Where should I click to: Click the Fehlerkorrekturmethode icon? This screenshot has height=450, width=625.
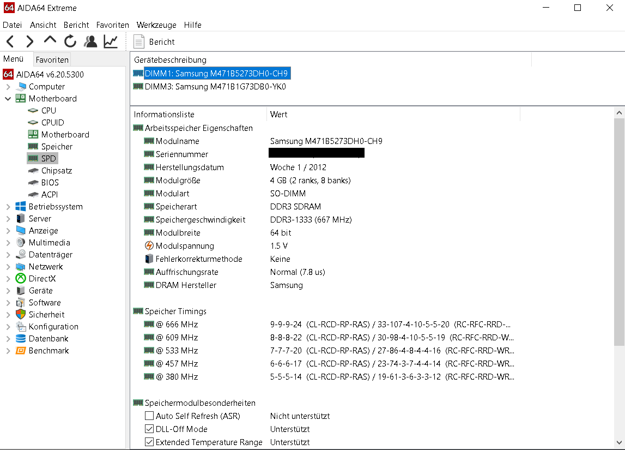(x=149, y=259)
